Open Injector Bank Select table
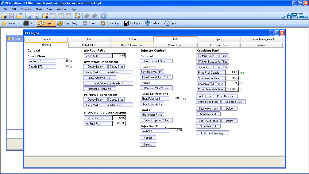Screen dimensions: 309x174 (156, 61)
